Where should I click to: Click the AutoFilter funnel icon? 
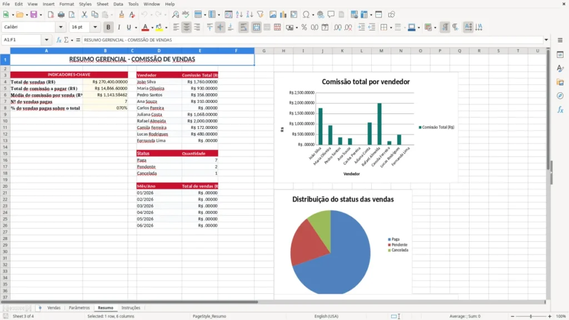pos(260,14)
